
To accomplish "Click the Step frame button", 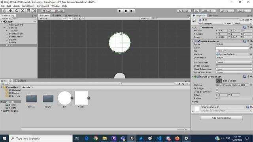I will (x=132, y=11).
